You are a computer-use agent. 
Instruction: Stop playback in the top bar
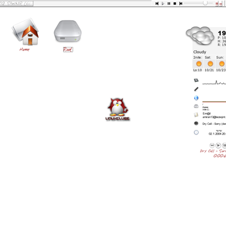pos(175,3)
